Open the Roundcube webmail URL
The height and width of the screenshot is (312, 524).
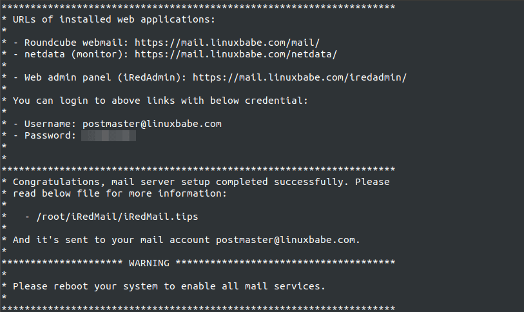(227, 43)
